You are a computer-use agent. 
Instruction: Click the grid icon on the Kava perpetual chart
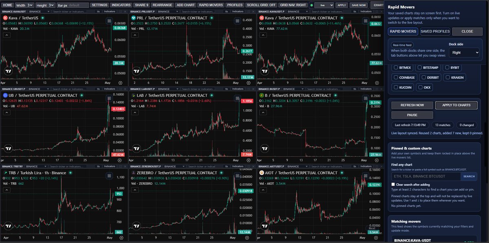click(x=365, y=22)
